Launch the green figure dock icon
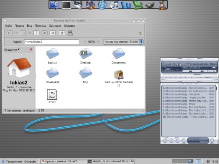 tap(138, 5)
